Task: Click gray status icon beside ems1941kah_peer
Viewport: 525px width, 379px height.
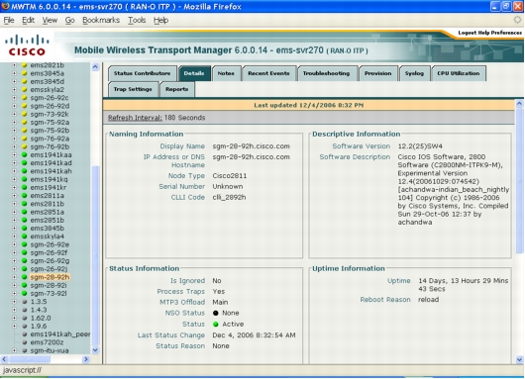Action: coord(24,334)
